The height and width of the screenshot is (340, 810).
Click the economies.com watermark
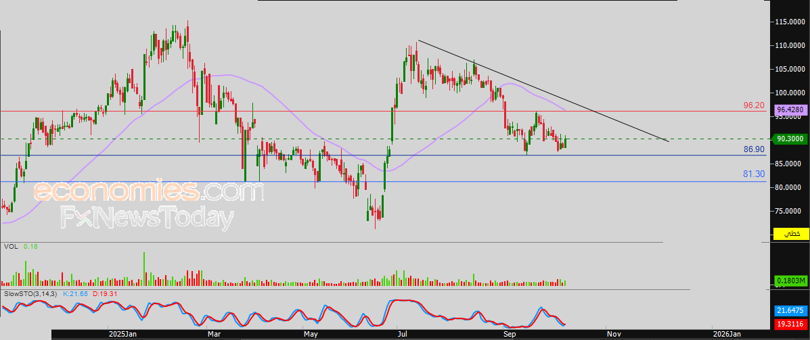coord(148,192)
